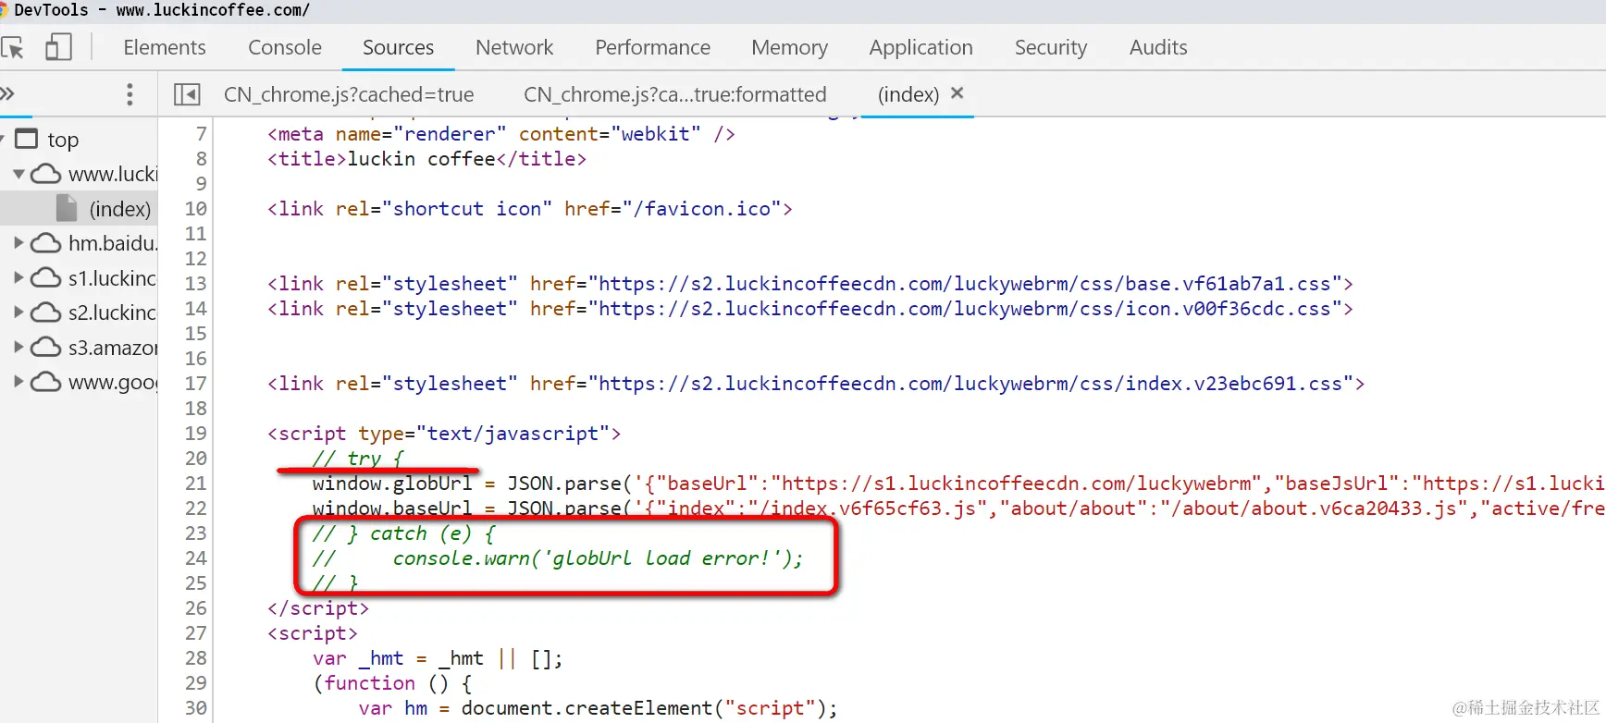
Task: Click the cloud icon beside www.lucki domain
Action: pos(46,174)
